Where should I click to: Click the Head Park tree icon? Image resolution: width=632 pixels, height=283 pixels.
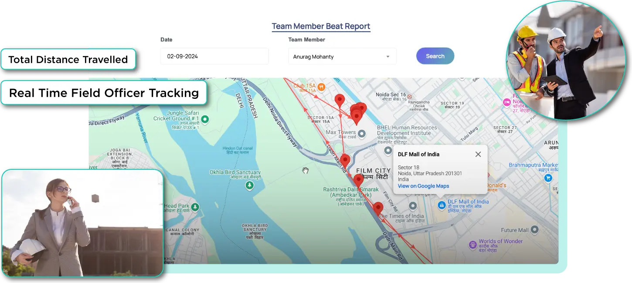(x=195, y=207)
